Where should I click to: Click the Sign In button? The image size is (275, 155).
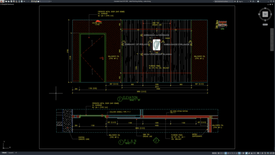point(240,1)
